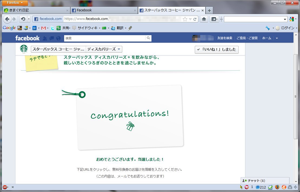Click the undo-close-tab arrow button
Screen dimensions: 300x192
(23, 19)
